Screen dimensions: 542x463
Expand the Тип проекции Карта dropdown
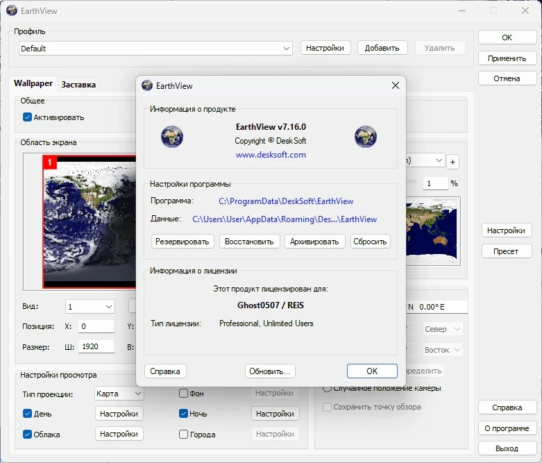coord(119,394)
